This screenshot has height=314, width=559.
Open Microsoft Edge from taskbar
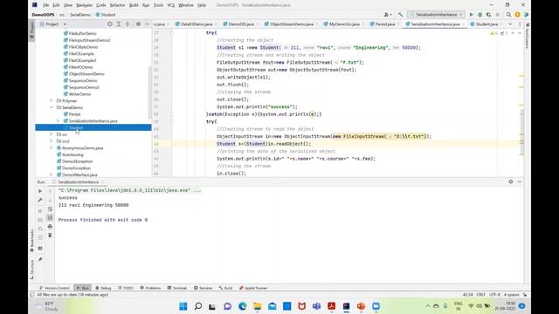click(x=243, y=306)
